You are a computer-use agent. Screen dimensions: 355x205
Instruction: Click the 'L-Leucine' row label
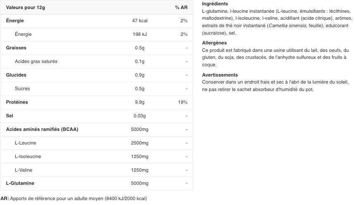coord(25,143)
